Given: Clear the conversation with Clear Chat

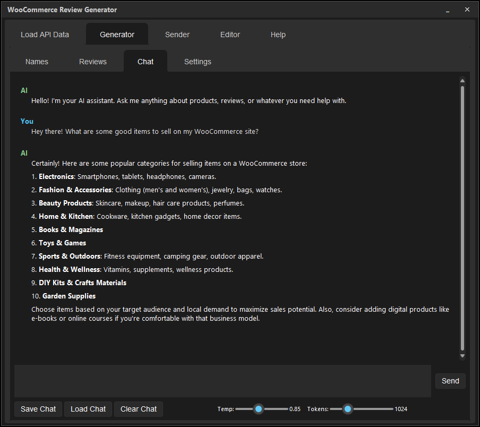Looking at the screenshot, I should 139,409.
